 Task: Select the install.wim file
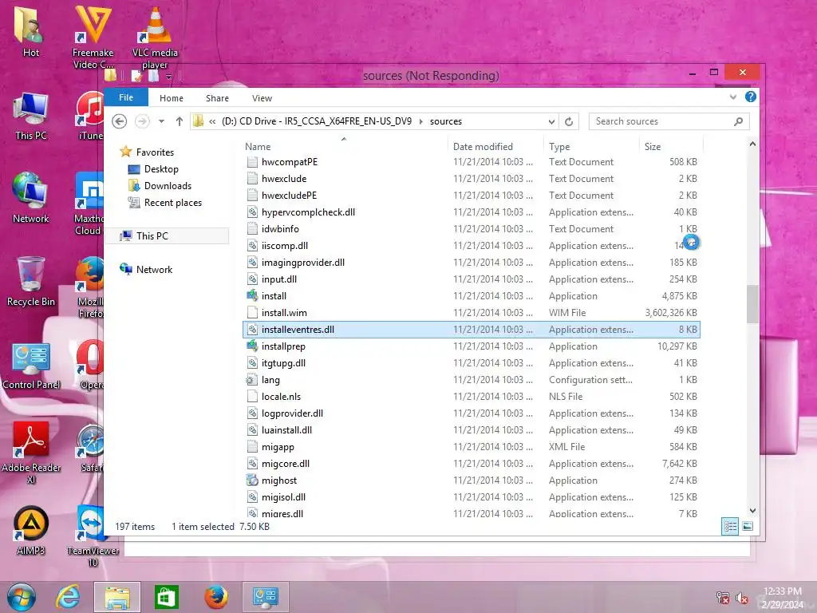pyautogui.click(x=472, y=313)
